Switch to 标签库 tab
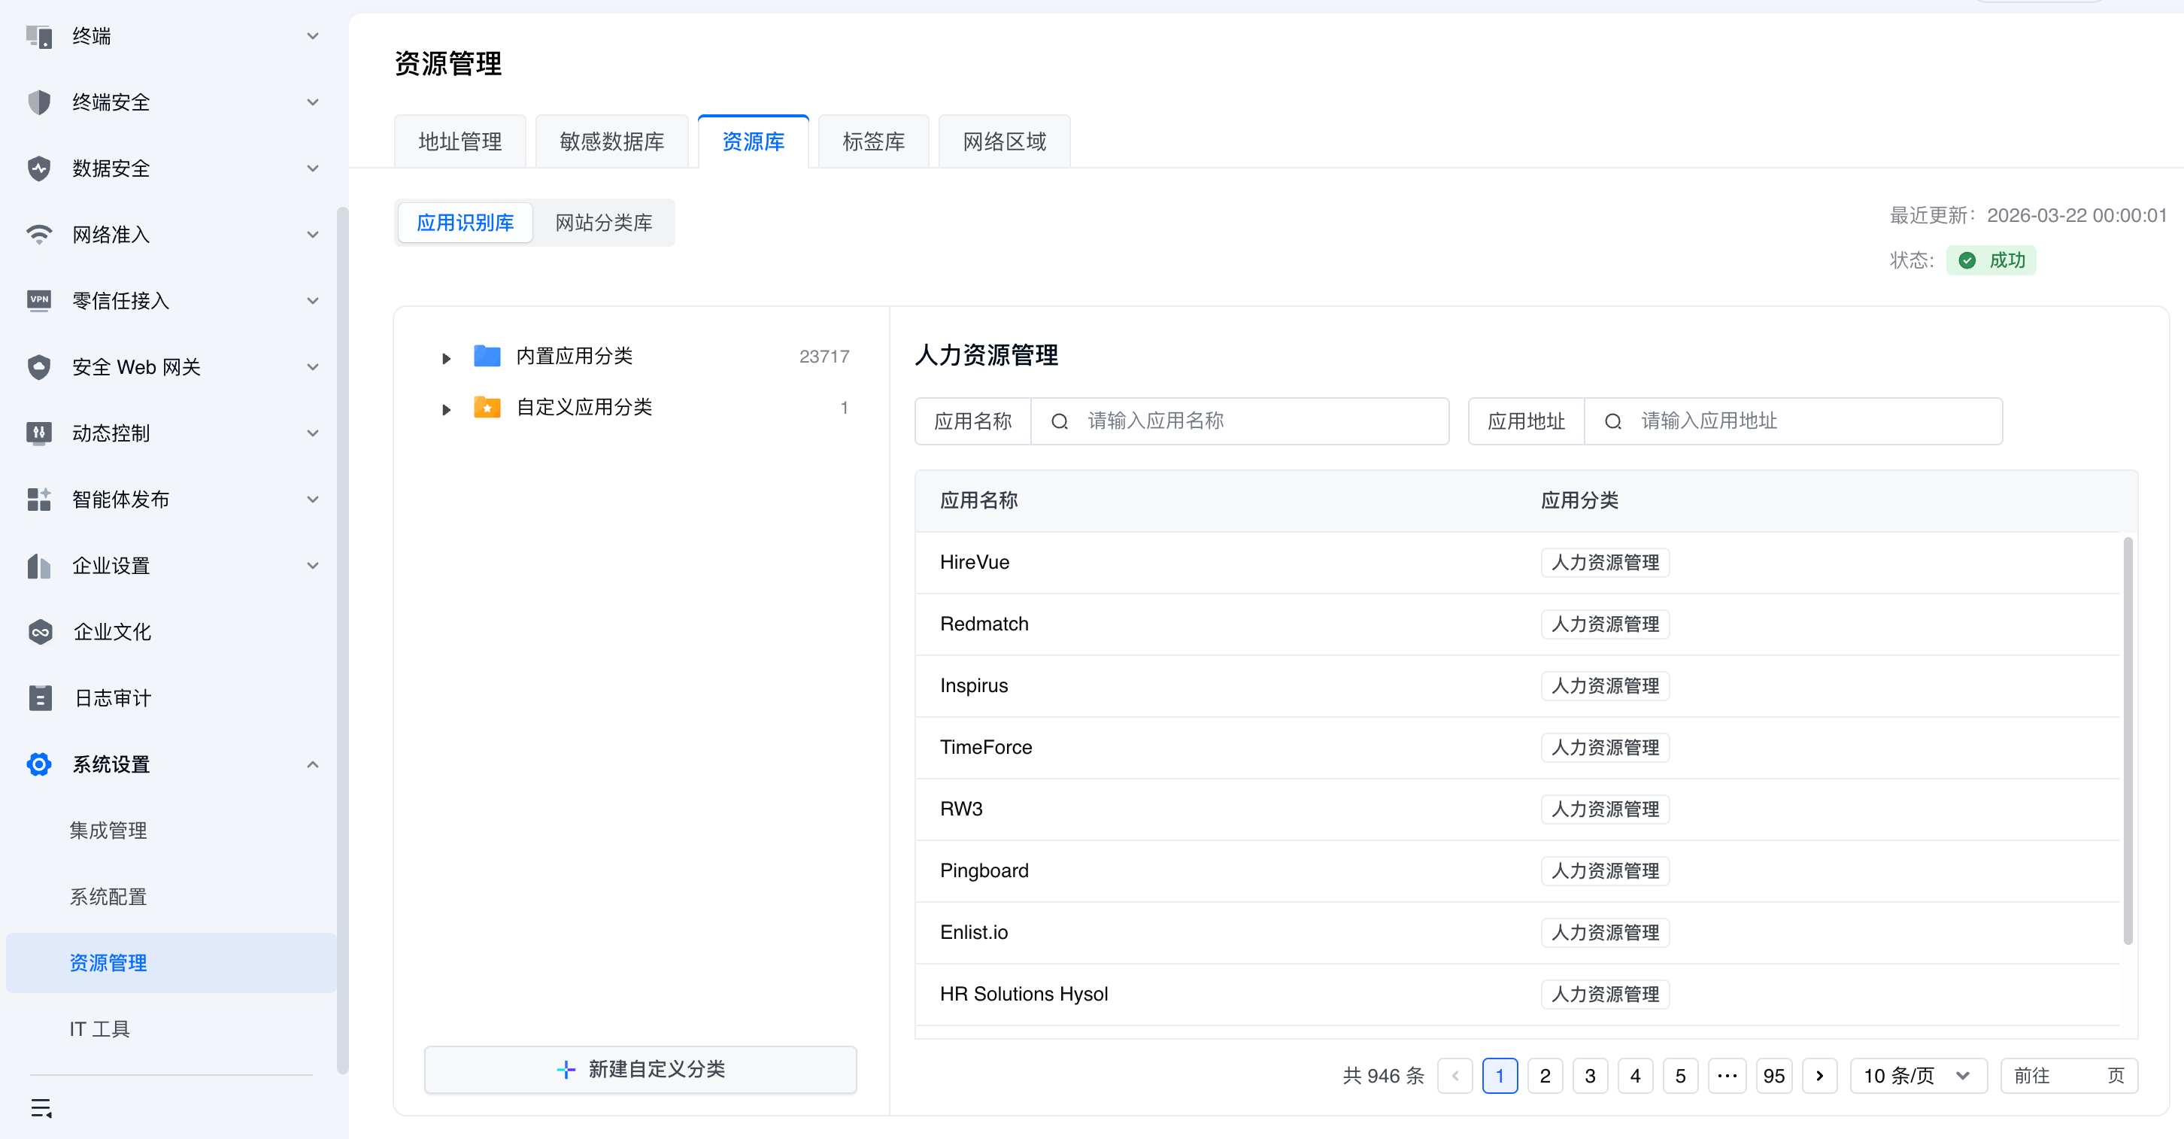This screenshot has width=2184, height=1139. coord(873,141)
